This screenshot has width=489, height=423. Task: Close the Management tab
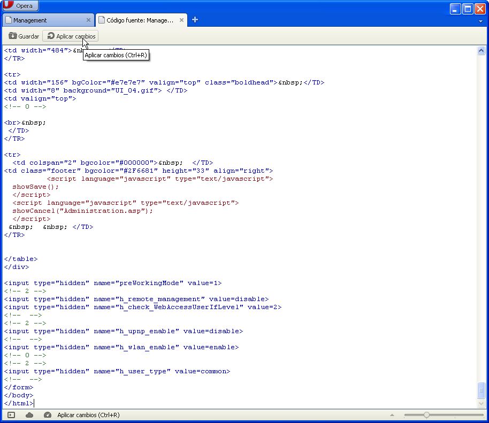(88, 20)
